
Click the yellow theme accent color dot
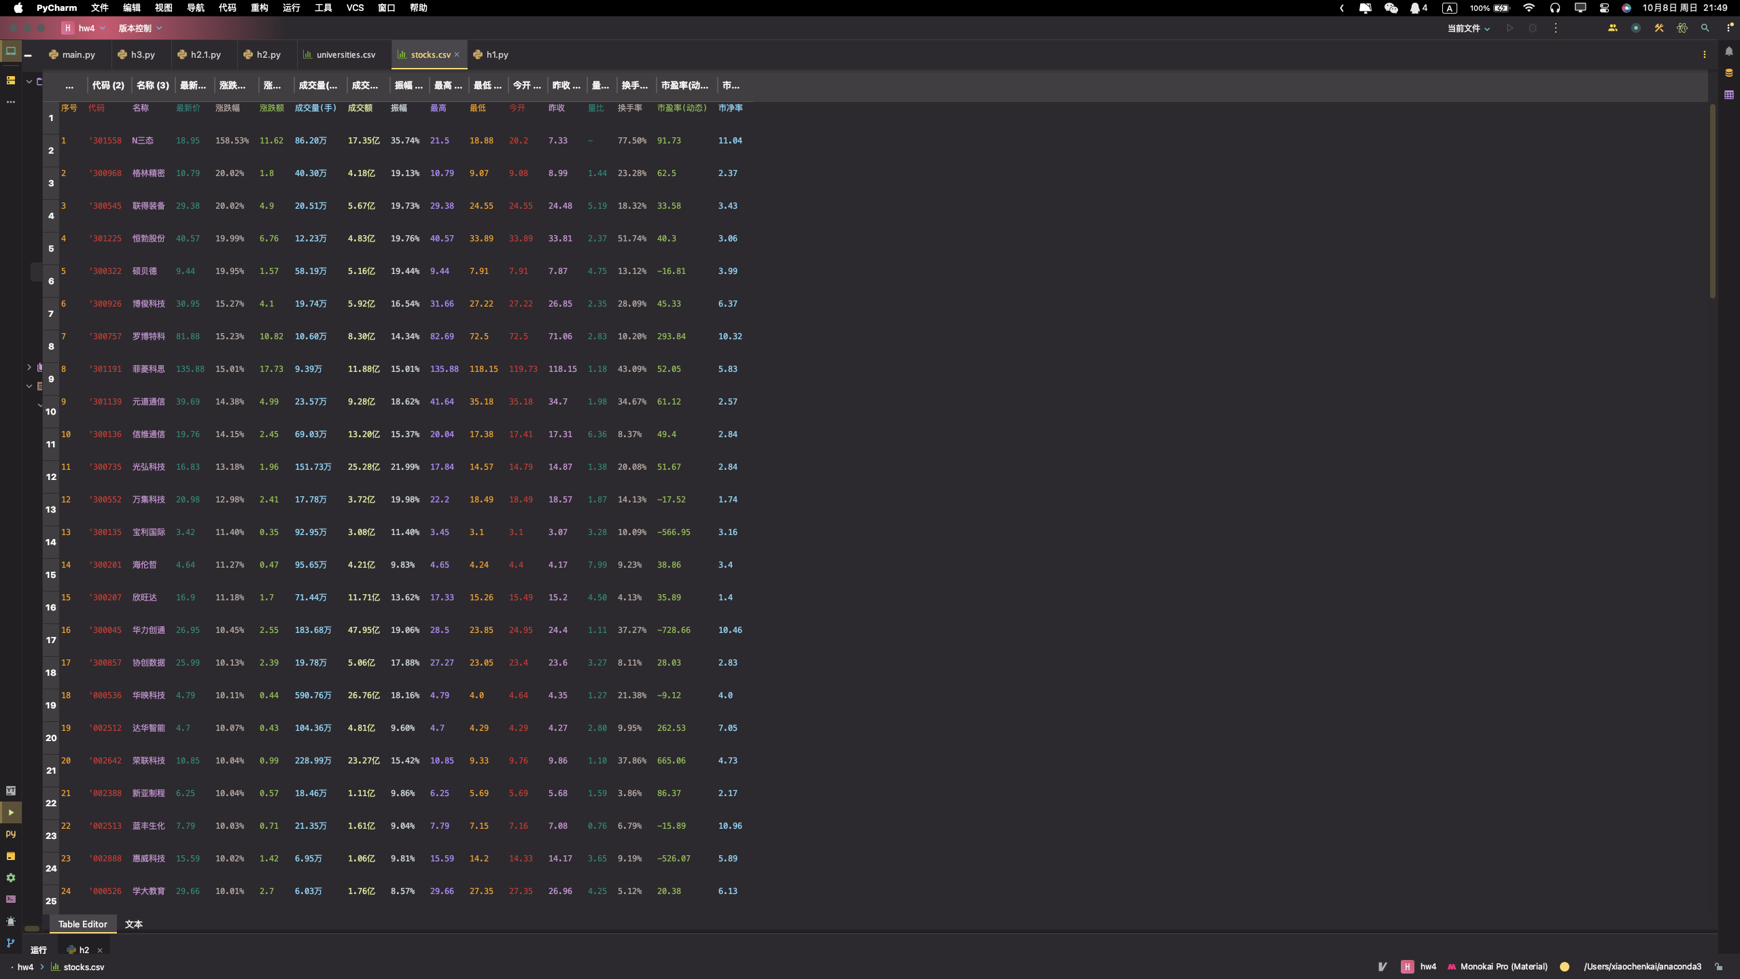pos(1565,967)
